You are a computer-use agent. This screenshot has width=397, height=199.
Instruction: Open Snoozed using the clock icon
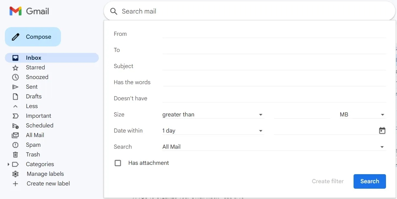click(x=15, y=77)
